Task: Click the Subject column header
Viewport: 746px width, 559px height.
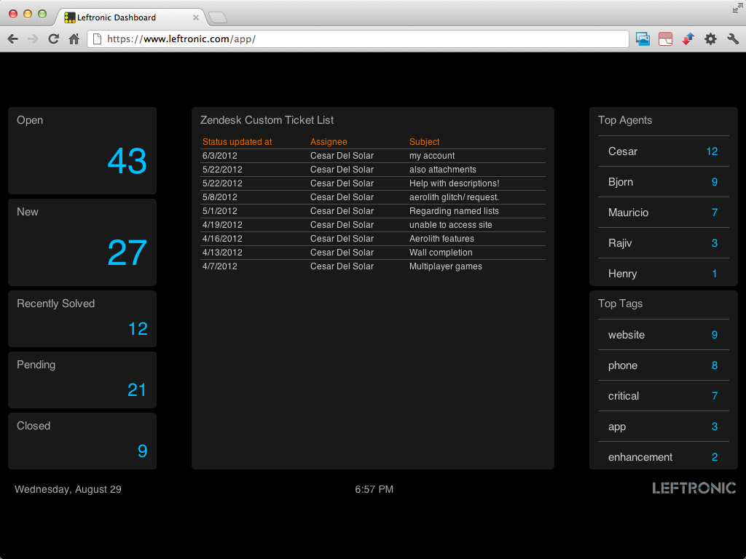Action: [425, 142]
